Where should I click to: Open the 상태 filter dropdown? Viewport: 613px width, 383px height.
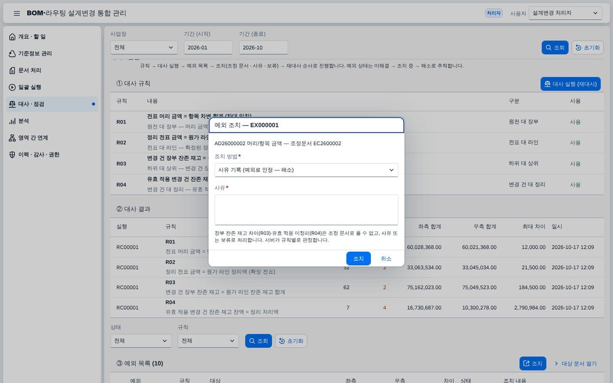tap(141, 341)
